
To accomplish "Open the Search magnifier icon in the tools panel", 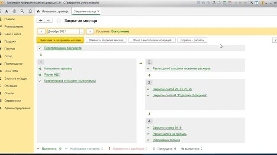I will 22,11.
